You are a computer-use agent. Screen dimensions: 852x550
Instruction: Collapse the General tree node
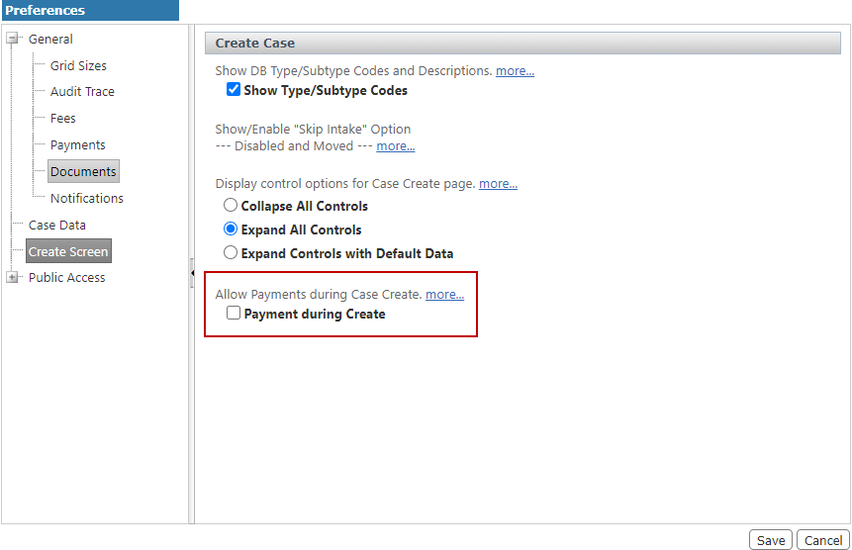13,40
